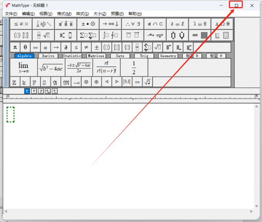This screenshot has height=222, width=262.
Task: Open the uppercase Greek letters palette
Action: (x=222, y=24)
